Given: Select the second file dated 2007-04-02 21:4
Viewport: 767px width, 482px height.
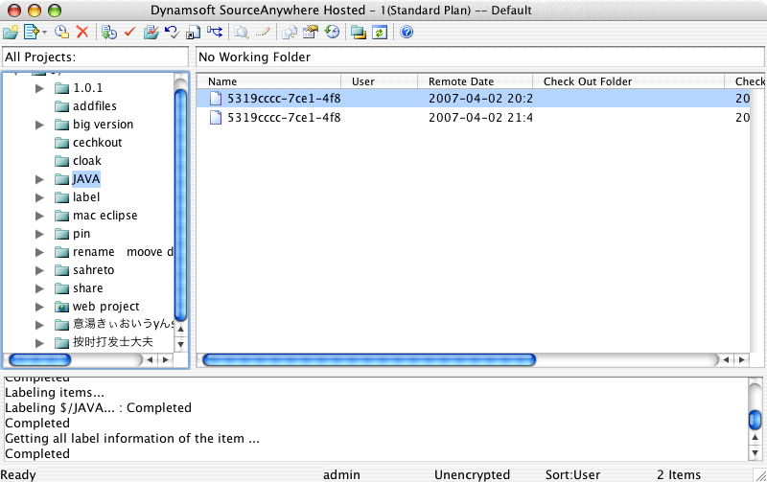Looking at the screenshot, I should point(284,118).
